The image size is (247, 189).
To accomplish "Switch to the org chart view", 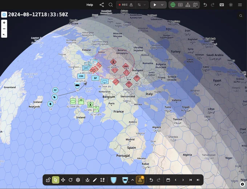I will (x=188, y=5).
